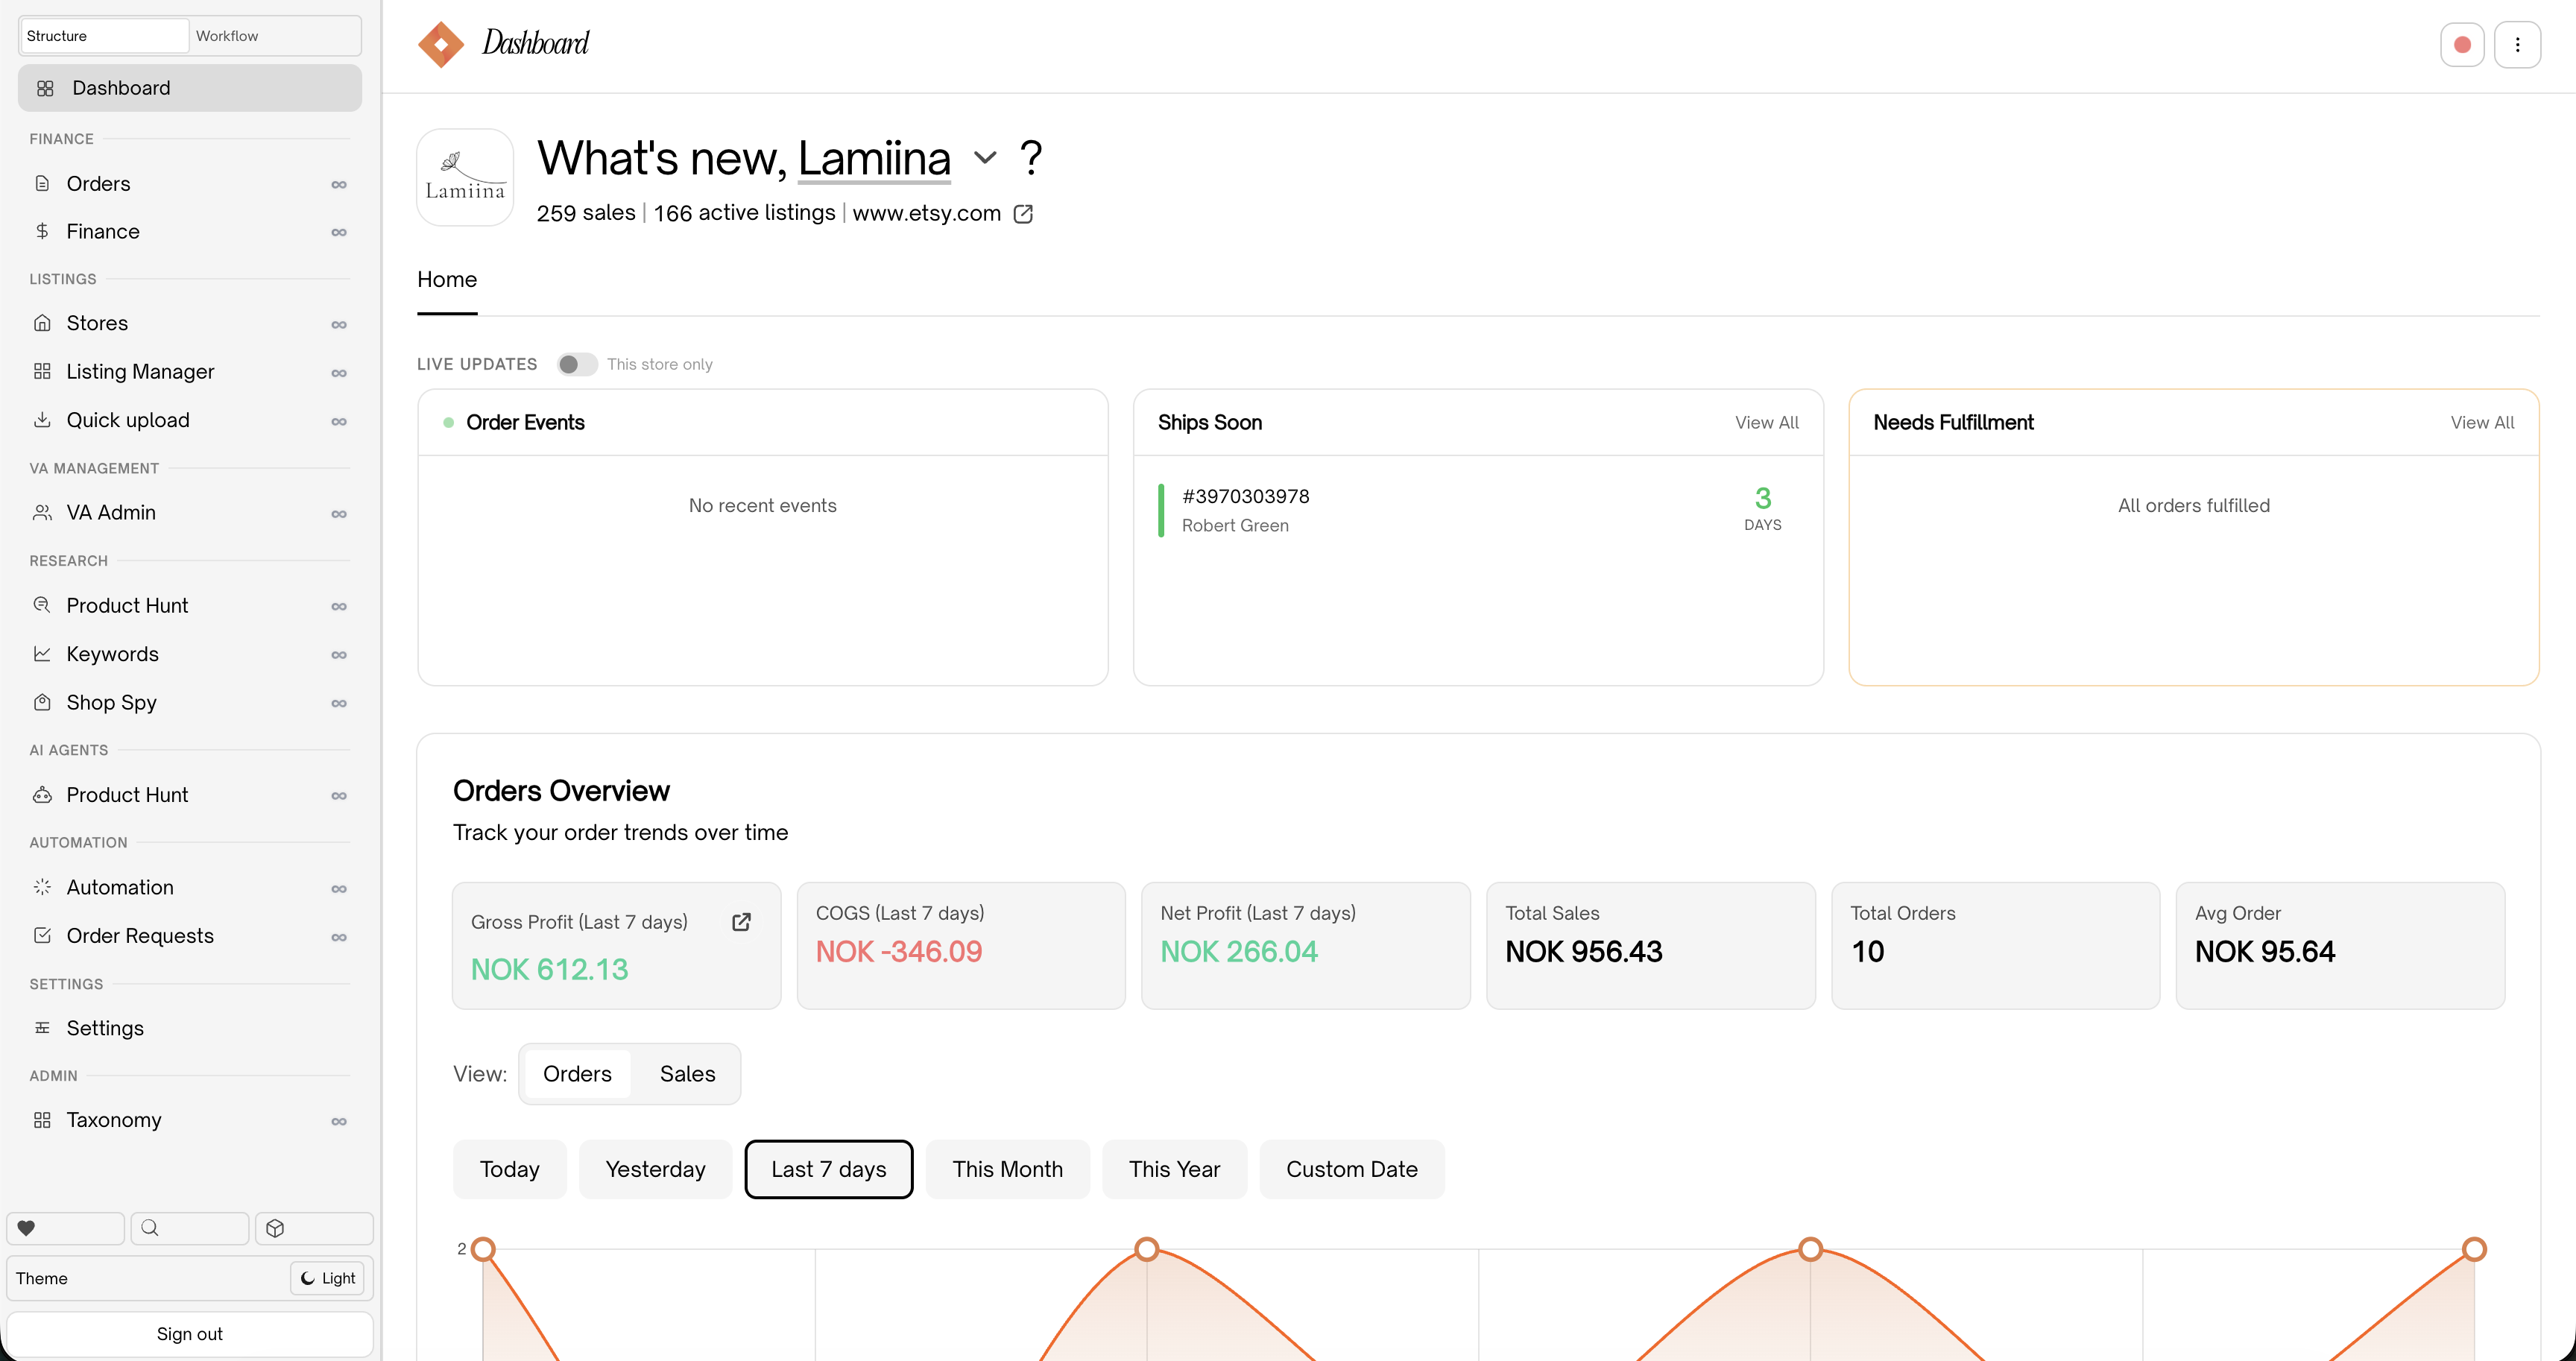Click the red record button in the header
The width and height of the screenshot is (2576, 1361).
[2462, 45]
